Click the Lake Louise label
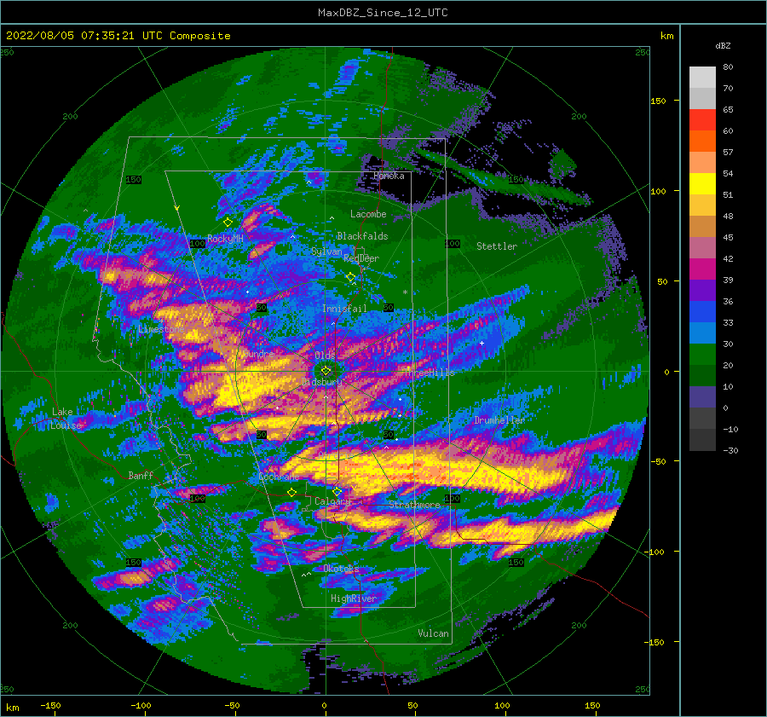Screen dimensions: 767x717 click(66, 419)
